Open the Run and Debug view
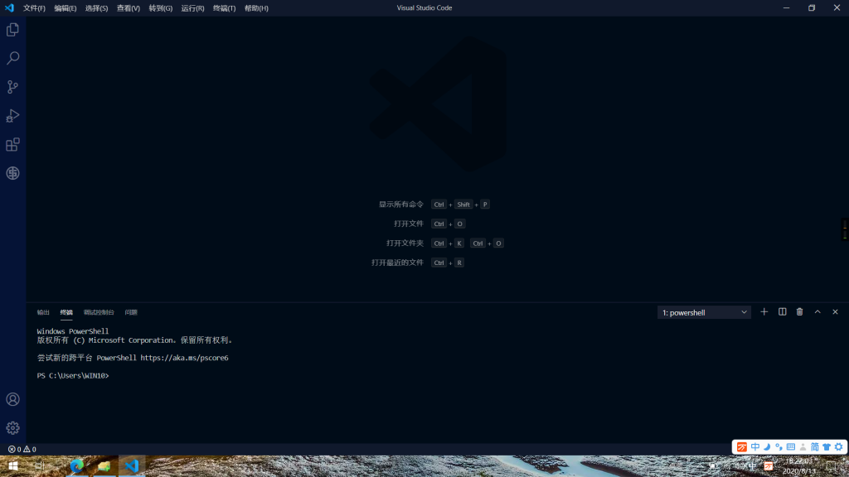The image size is (849, 477). point(12,116)
